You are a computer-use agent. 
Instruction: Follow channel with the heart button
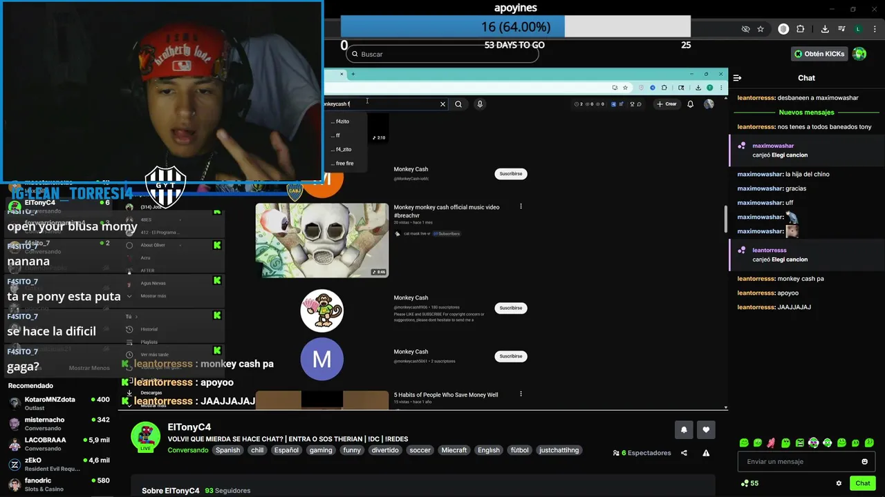(x=706, y=429)
